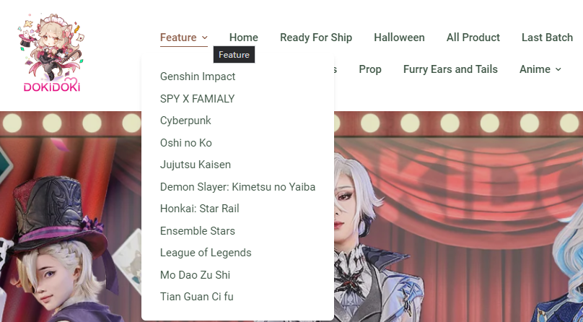Image resolution: width=583 pixels, height=322 pixels.
Task: View All Product page
Action: click(473, 38)
